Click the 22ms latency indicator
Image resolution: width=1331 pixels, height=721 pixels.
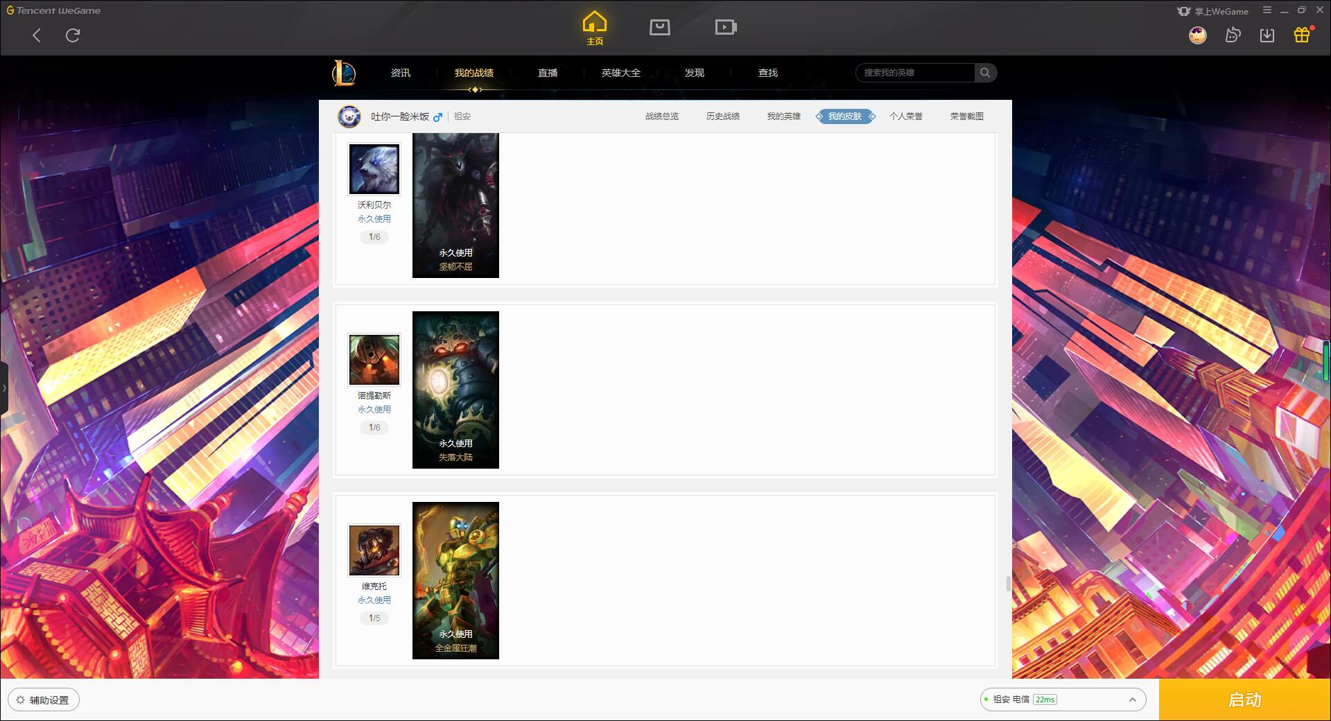click(1045, 700)
